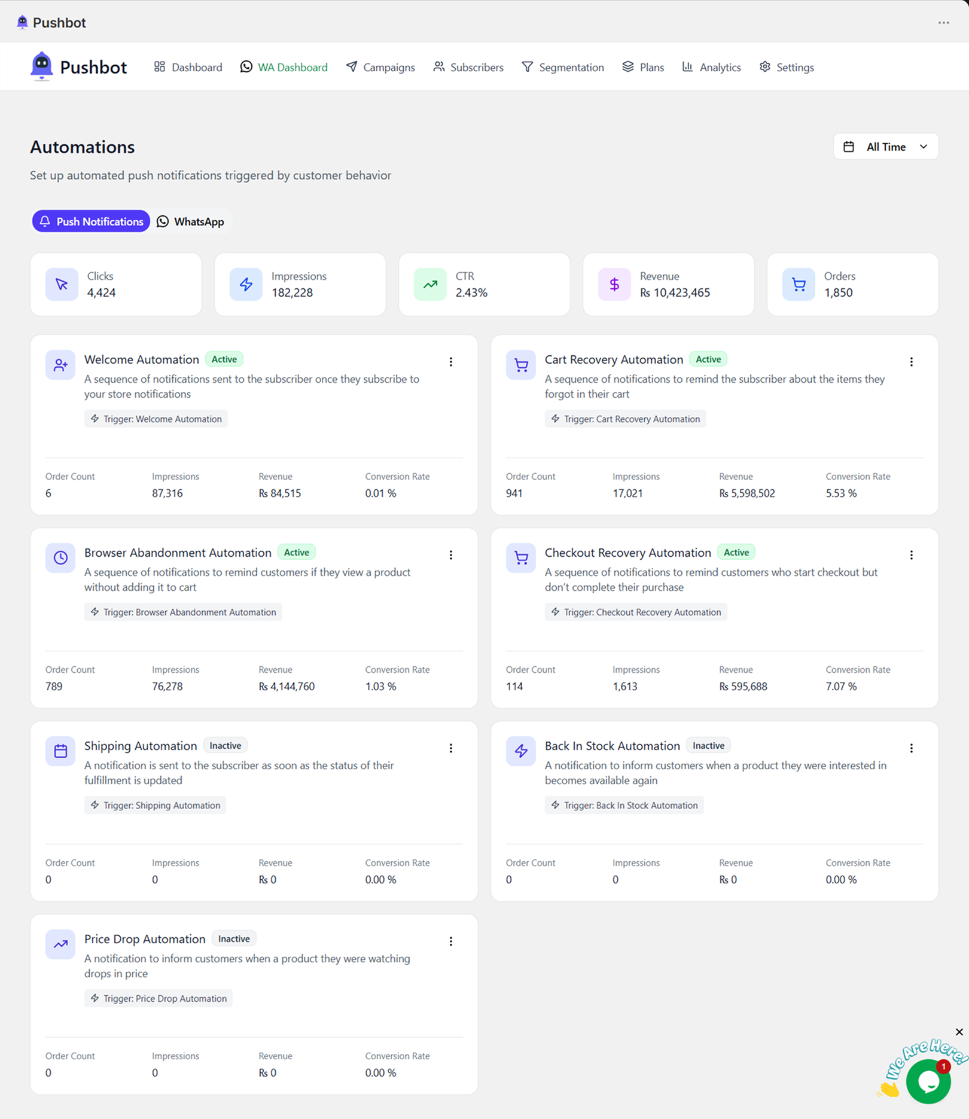Click Trigger: Back In Stock Automation tag
The height and width of the screenshot is (1119, 969).
624,806
